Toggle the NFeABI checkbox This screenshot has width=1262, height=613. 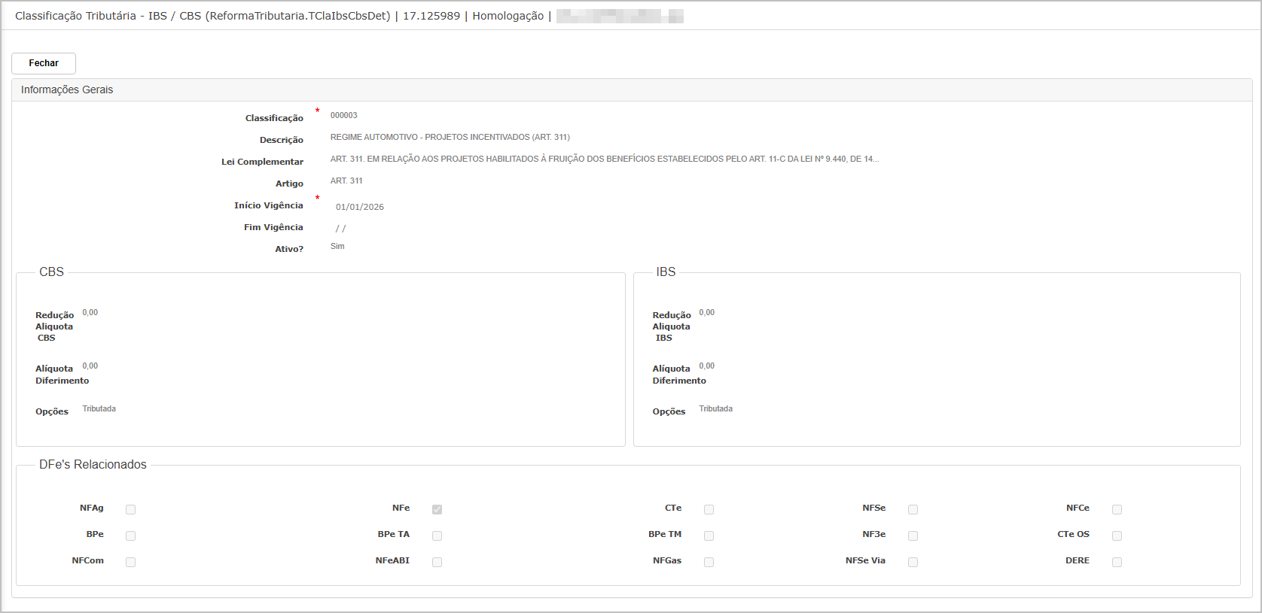point(437,562)
